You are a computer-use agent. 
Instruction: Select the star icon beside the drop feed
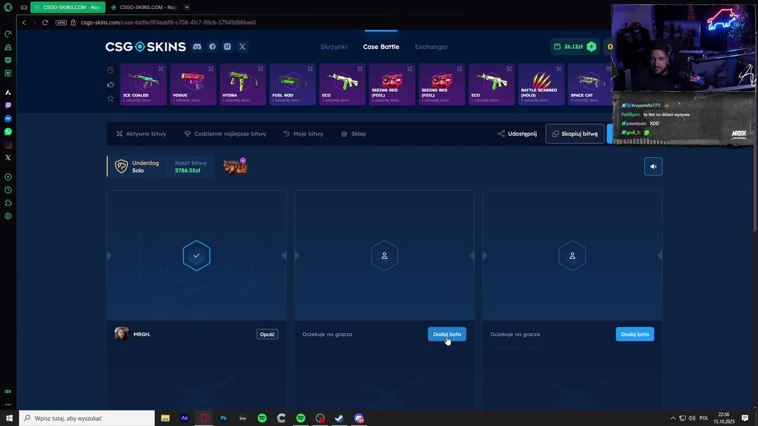pyautogui.click(x=110, y=98)
